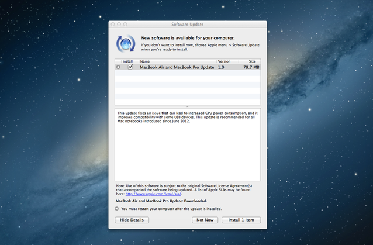This screenshot has height=245, width=373.
Task: Click the restart-required icon in the update row
Action: (x=118, y=67)
